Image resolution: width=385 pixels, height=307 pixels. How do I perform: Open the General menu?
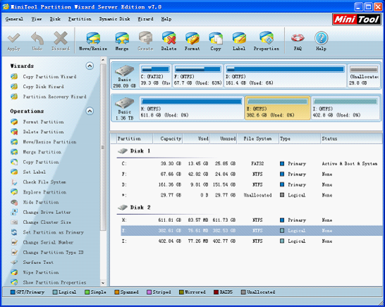[x=14, y=19]
